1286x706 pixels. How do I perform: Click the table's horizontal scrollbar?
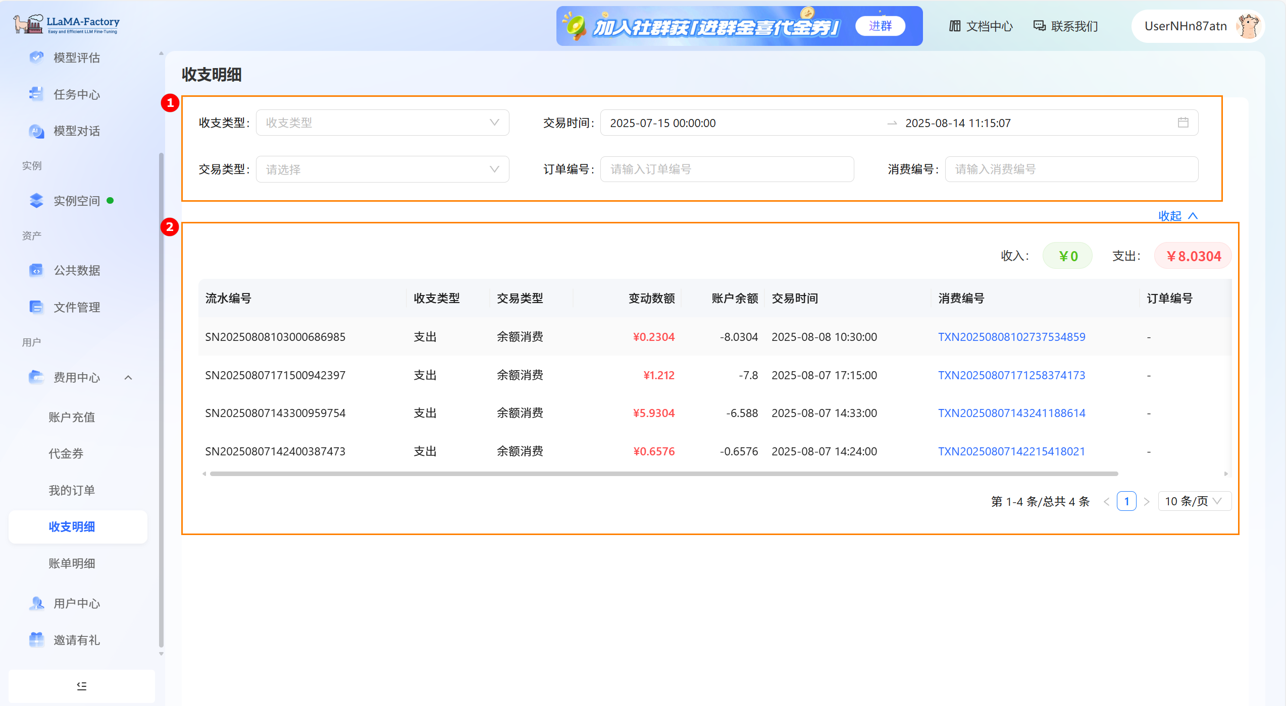click(x=663, y=474)
